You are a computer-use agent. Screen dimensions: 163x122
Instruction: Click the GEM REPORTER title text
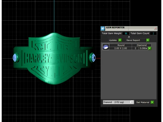pos(115,27)
